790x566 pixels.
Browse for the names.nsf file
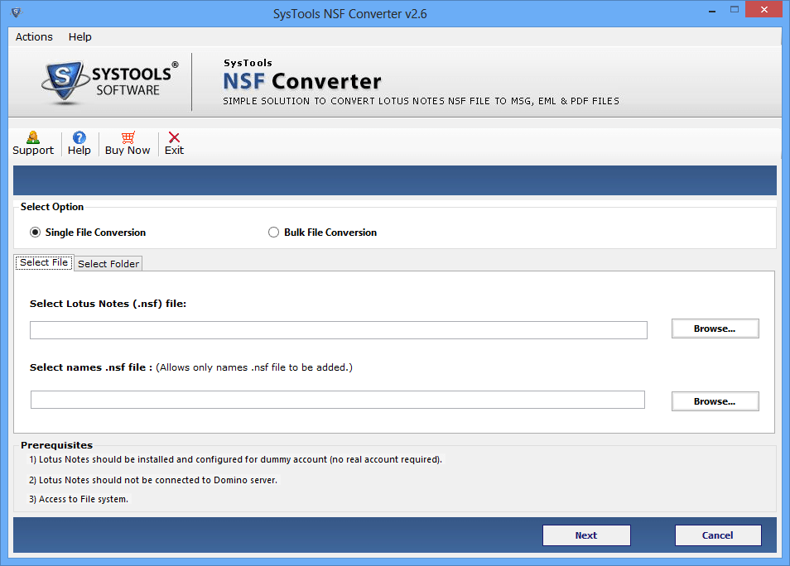[x=714, y=401]
